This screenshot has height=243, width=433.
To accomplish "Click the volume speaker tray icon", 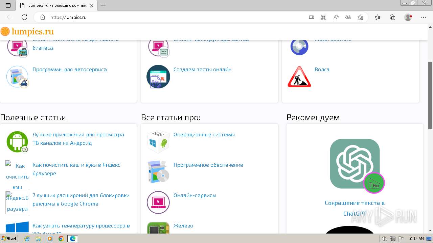I will click(x=385, y=239).
